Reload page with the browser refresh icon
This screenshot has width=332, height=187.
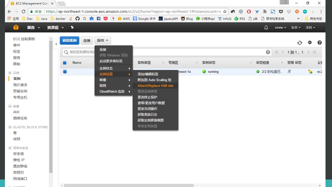tap(23, 11)
